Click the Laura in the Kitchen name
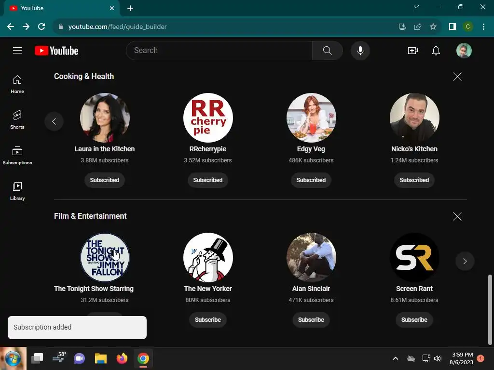 tap(105, 149)
